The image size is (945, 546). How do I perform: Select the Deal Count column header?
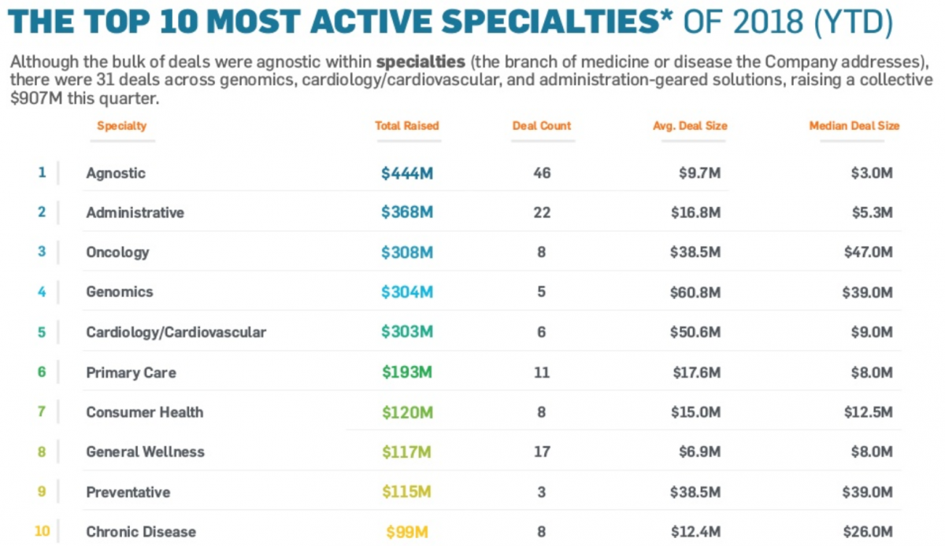(542, 126)
